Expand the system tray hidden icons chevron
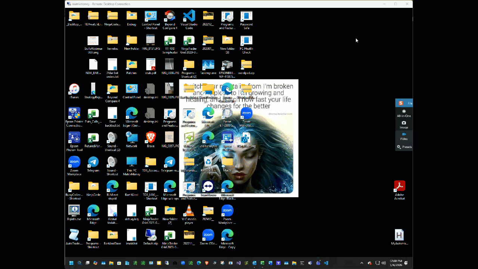This screenshot has height=269, width=478. click(361, 263)
